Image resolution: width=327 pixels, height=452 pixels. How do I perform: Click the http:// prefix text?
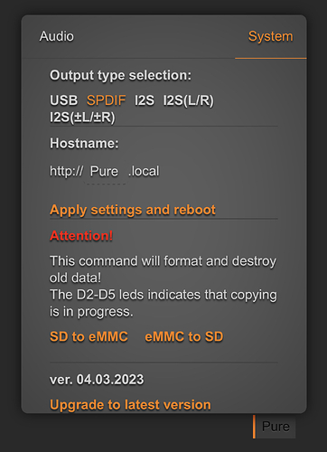pos(67,171)
